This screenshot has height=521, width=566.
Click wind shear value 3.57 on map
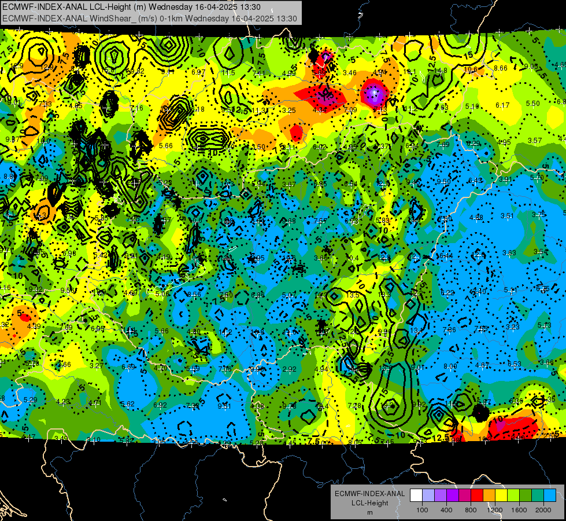535,140
